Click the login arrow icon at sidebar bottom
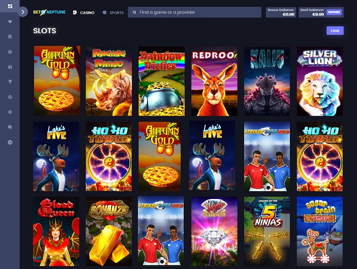Screen dimensions: 357x269 point(10,142)
